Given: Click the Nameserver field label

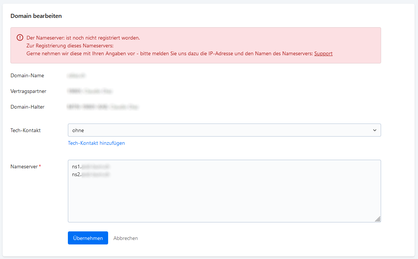Looking at the screenshot, I should tap(24, 166).
